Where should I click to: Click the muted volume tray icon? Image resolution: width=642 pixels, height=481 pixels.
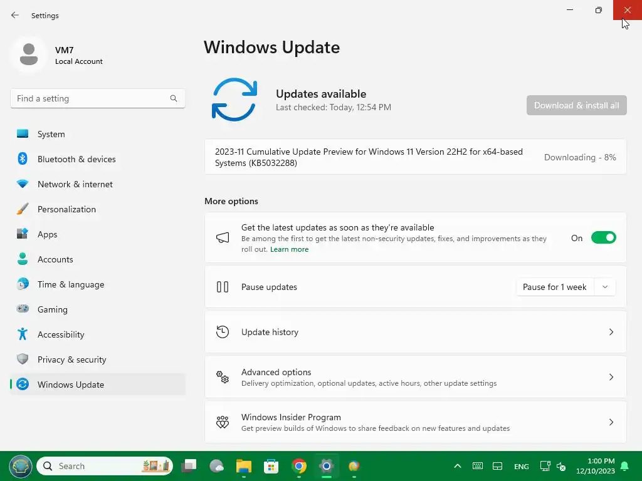(561, 466)
